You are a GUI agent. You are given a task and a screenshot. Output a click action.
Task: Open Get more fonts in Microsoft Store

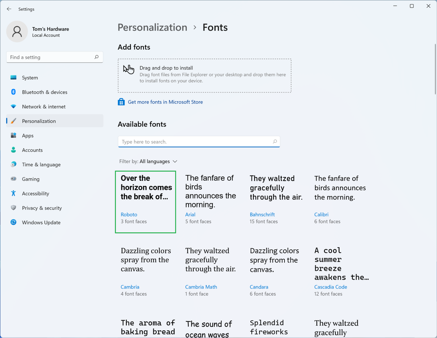[165, 102]
